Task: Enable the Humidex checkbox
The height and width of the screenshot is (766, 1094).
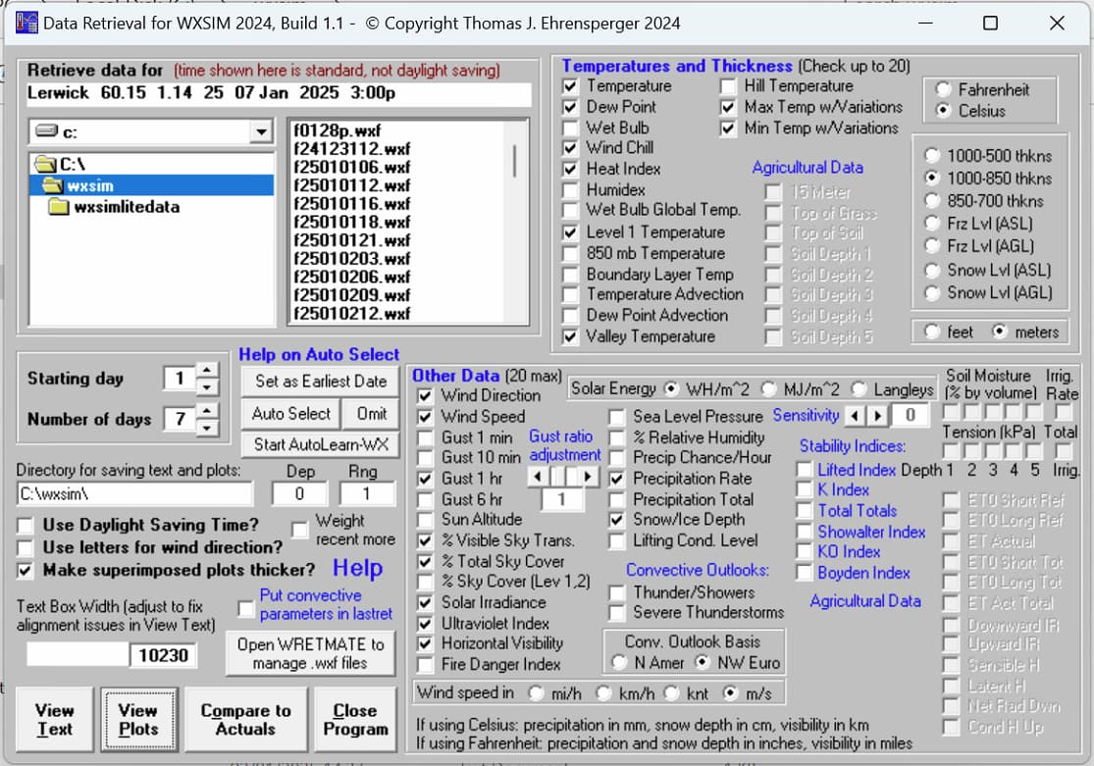Action: pos(571,189)
